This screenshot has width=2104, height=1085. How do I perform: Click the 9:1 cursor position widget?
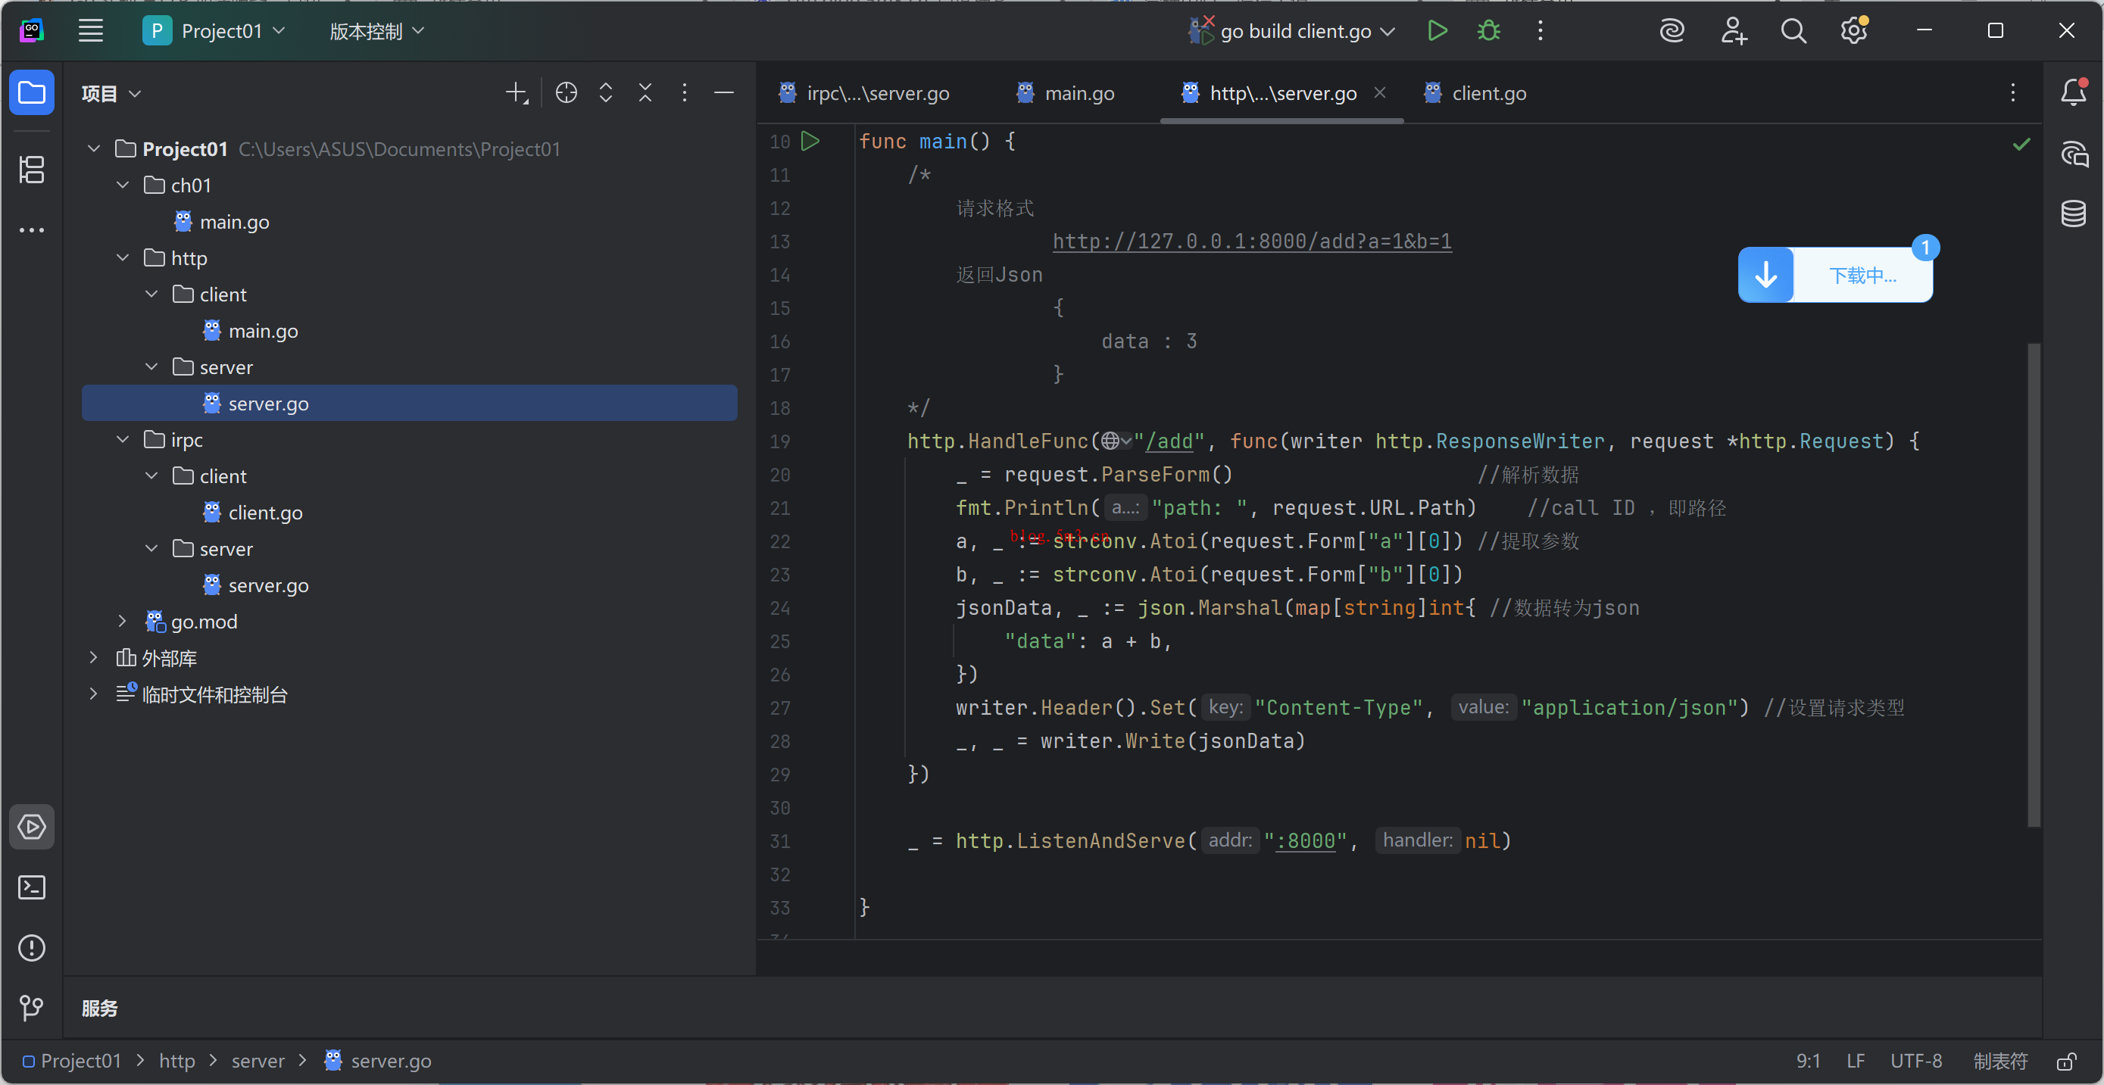coord(1808,1062)
